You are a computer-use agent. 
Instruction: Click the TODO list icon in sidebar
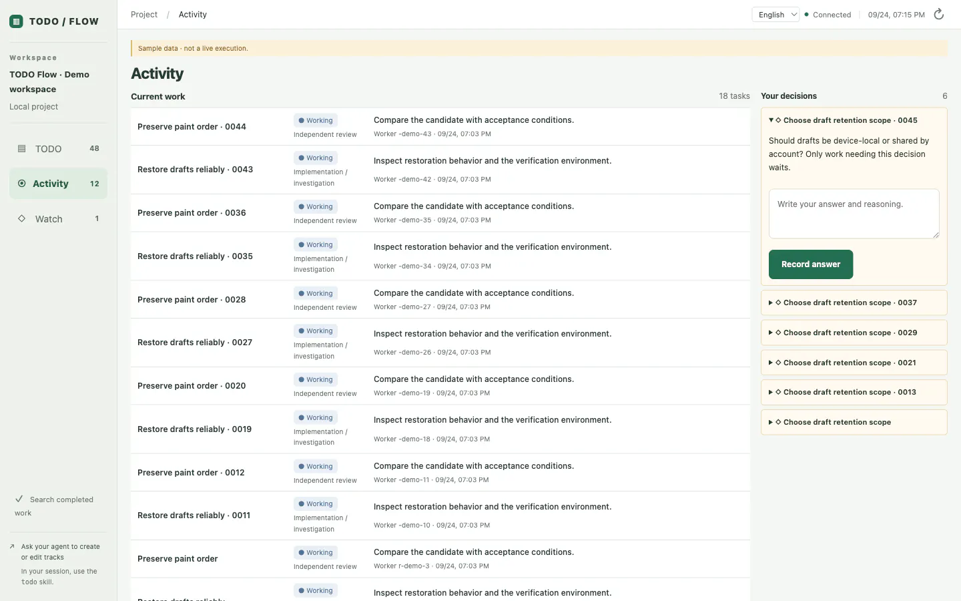coord(21,148)
